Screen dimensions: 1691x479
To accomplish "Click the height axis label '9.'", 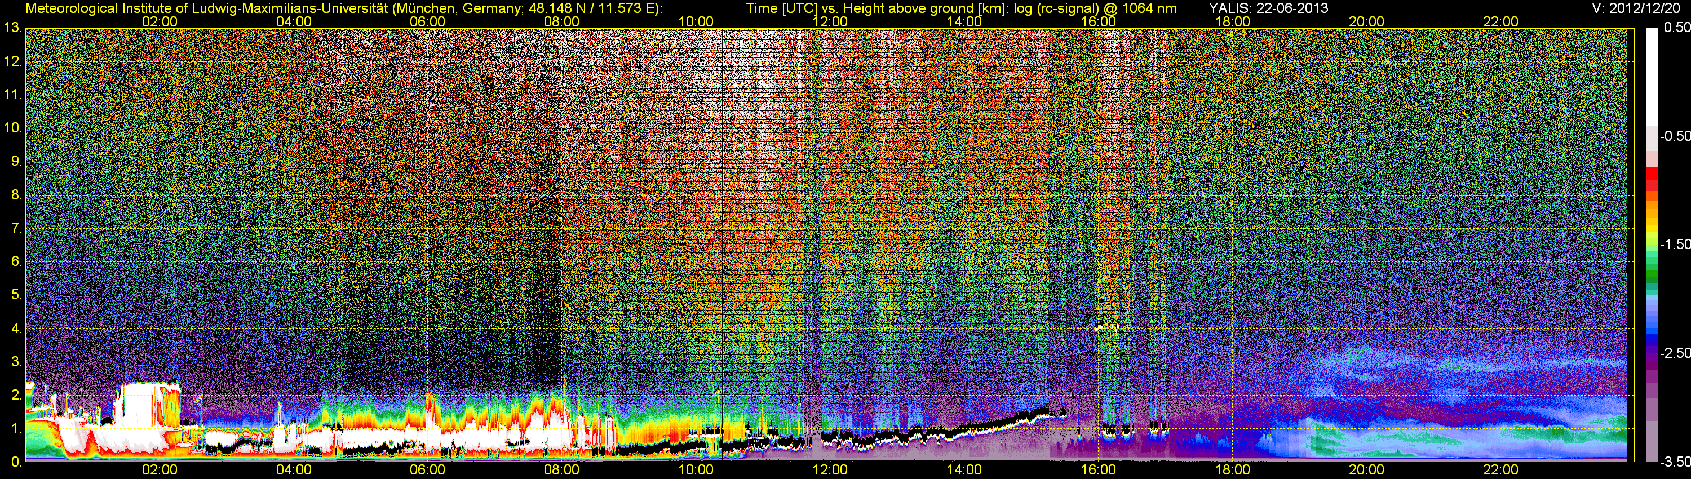I will click(16, 161).
